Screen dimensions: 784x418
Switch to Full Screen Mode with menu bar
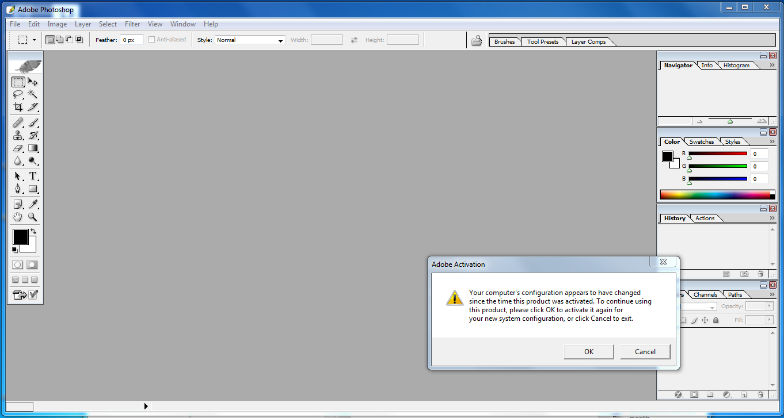pos(25,280)
